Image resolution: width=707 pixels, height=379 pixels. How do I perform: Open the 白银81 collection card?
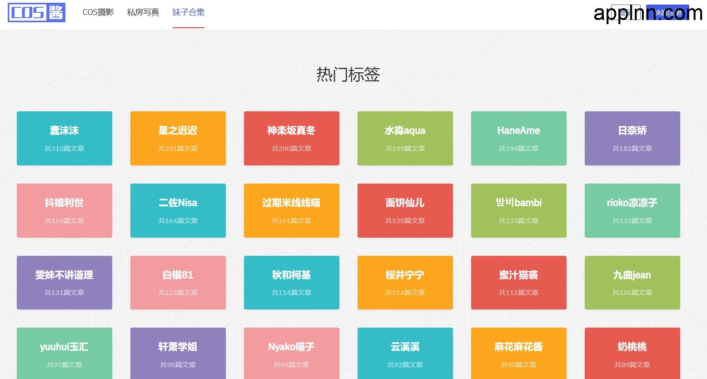coord(178,282)
